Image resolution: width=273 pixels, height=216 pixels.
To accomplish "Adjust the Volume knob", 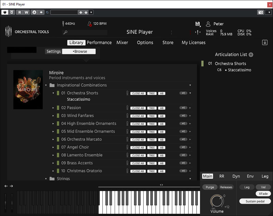I will click(x=216, y=201).
